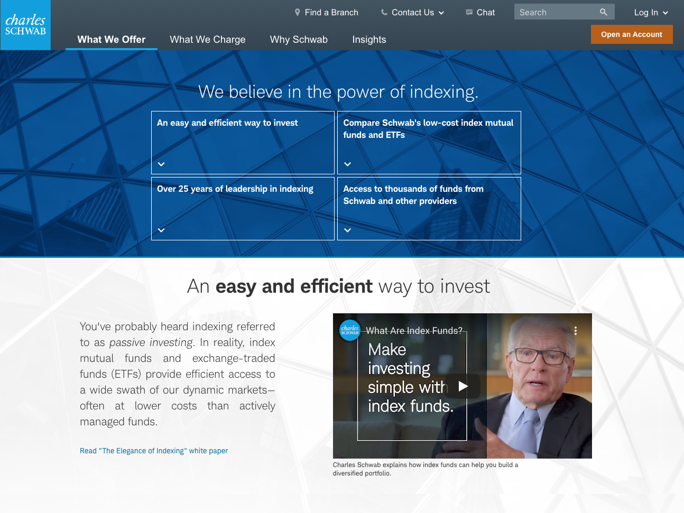
Task: Click the Find a Branch location pin icon
Action: point(298,12)
